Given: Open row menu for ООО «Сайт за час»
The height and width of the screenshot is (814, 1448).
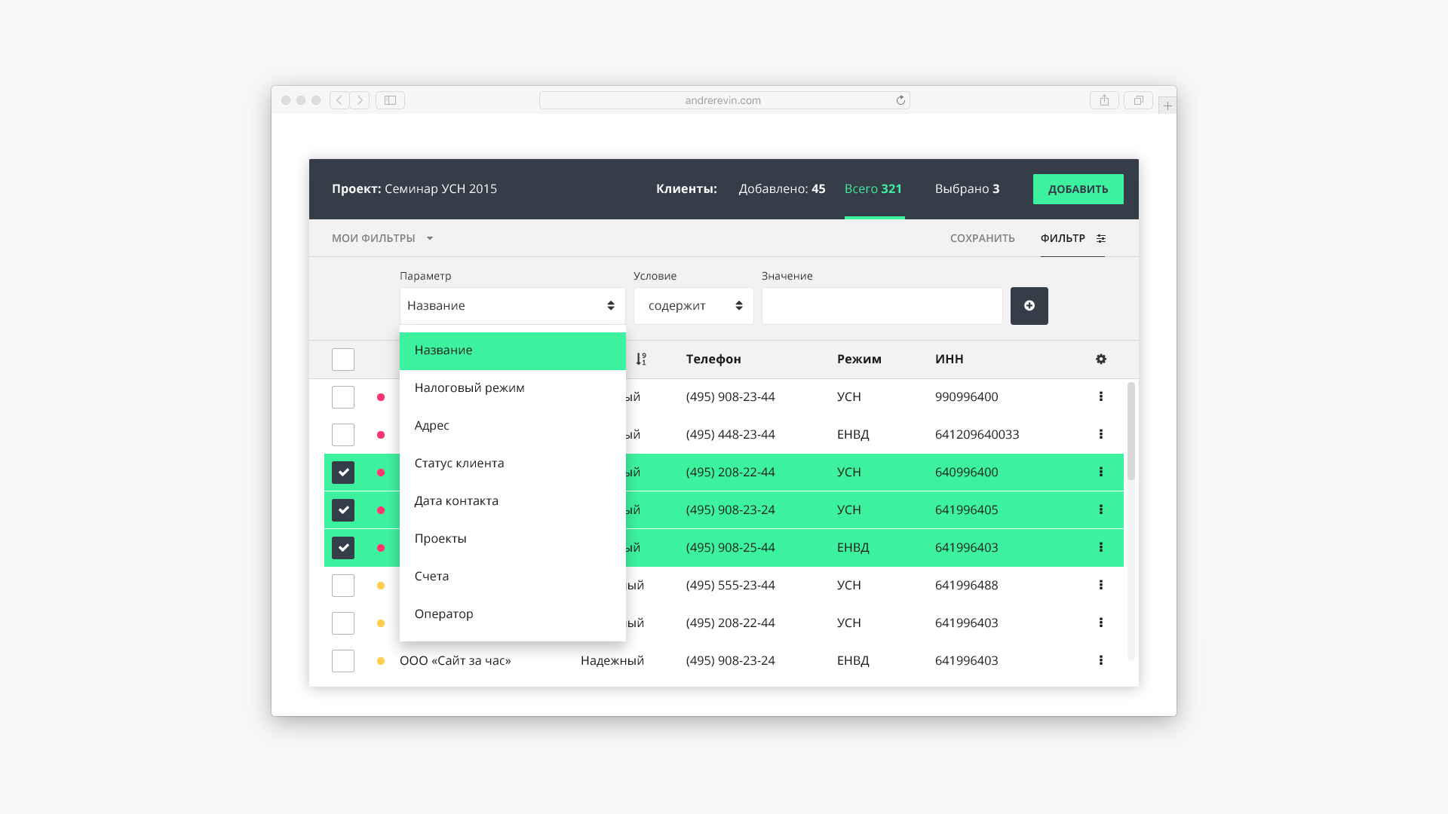Looking at the screenshot, I should 1100,660.
